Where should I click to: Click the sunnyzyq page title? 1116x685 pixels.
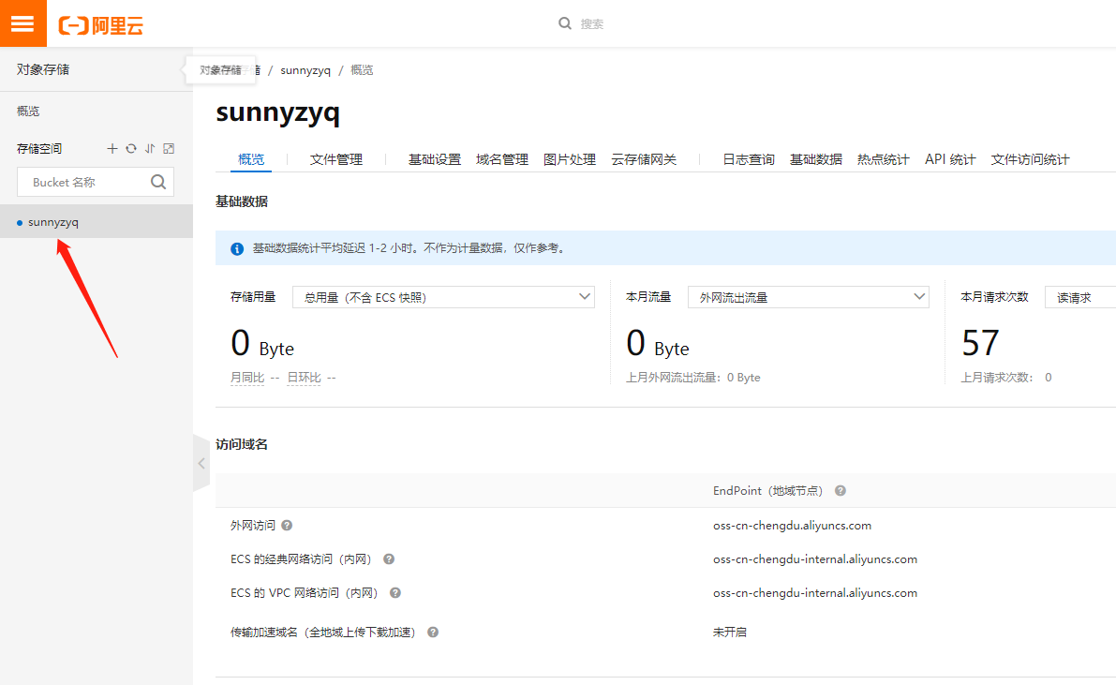(277, 113)
